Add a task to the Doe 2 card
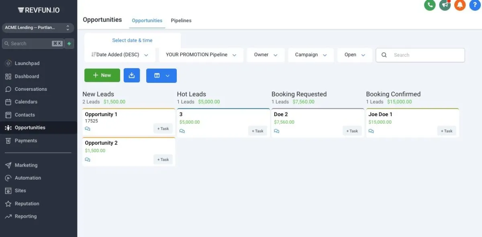 352,131
